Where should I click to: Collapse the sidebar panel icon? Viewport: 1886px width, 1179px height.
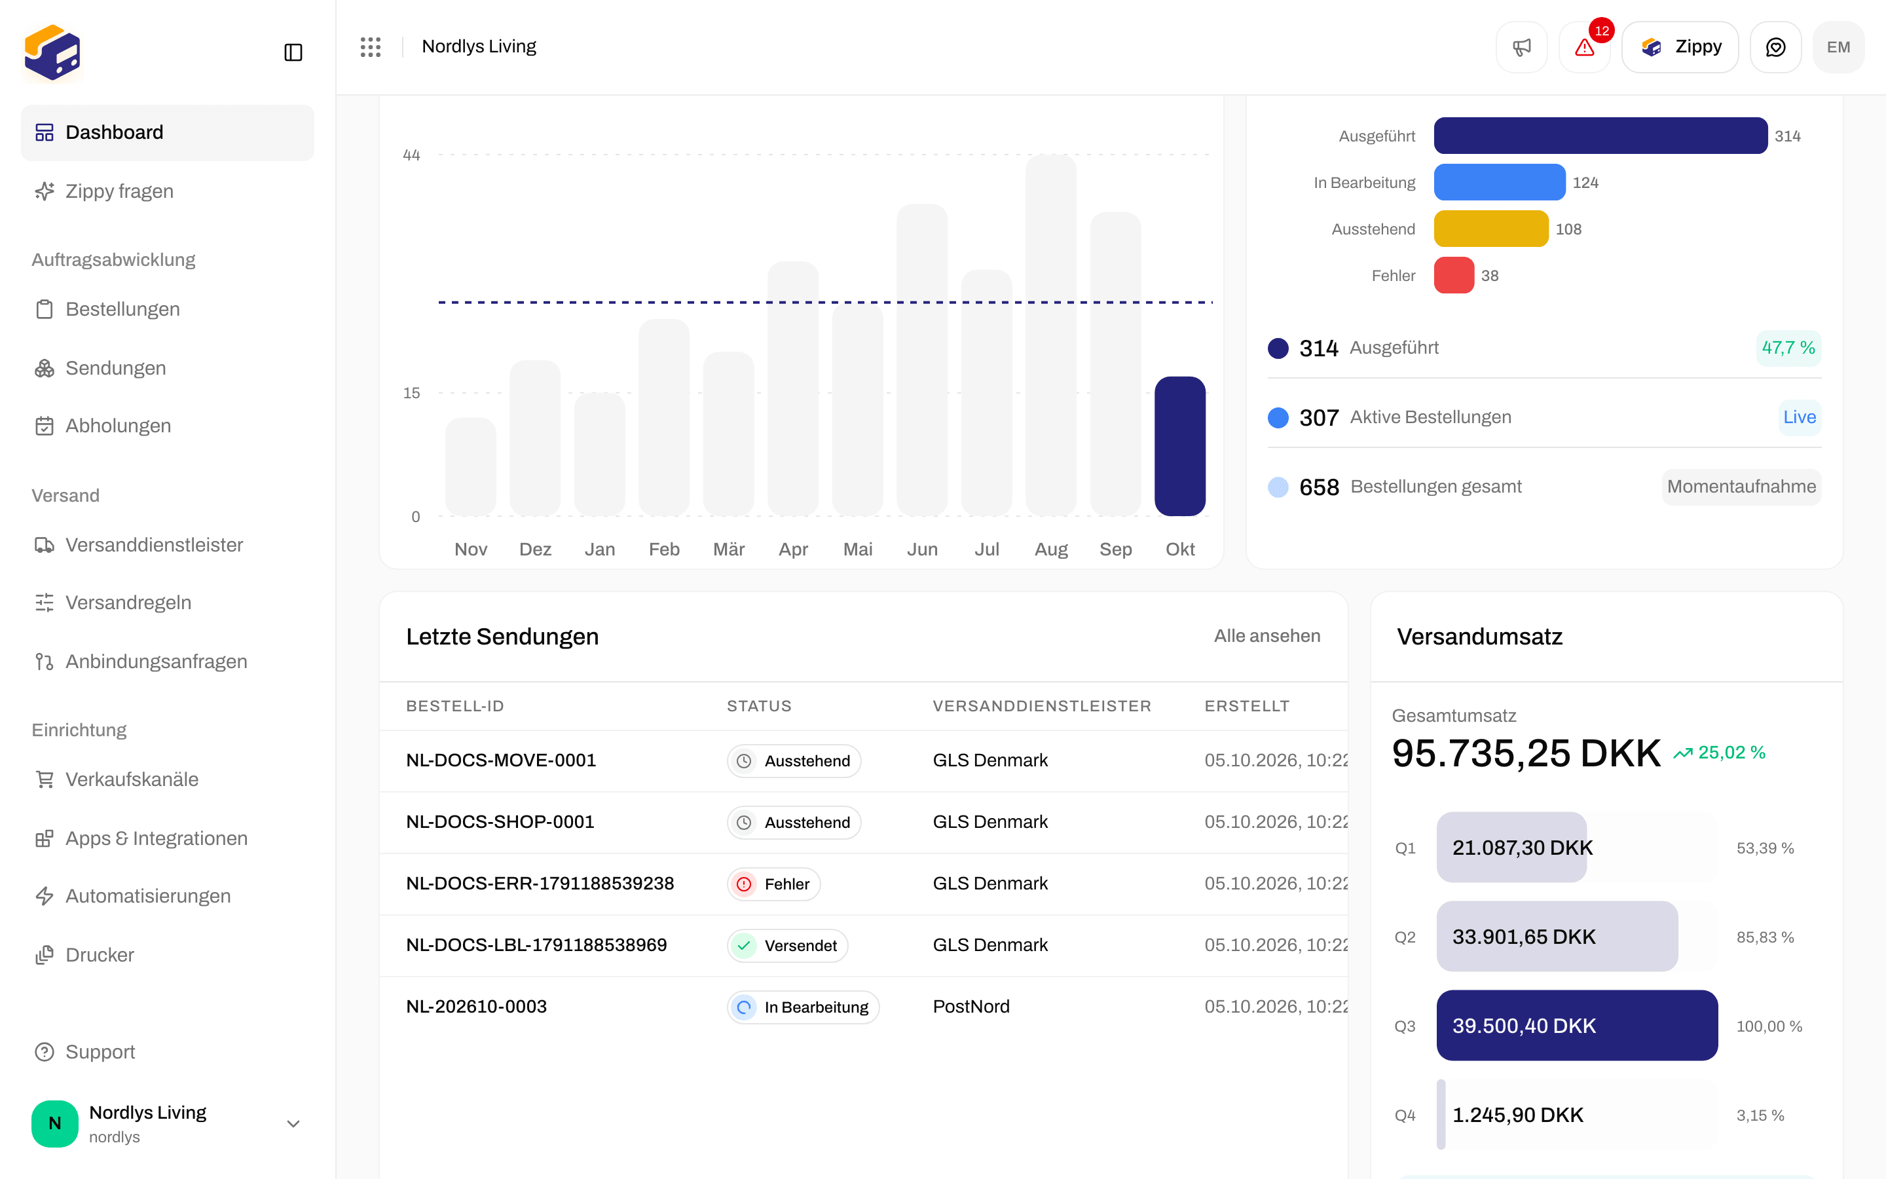(x=293, y=52)
